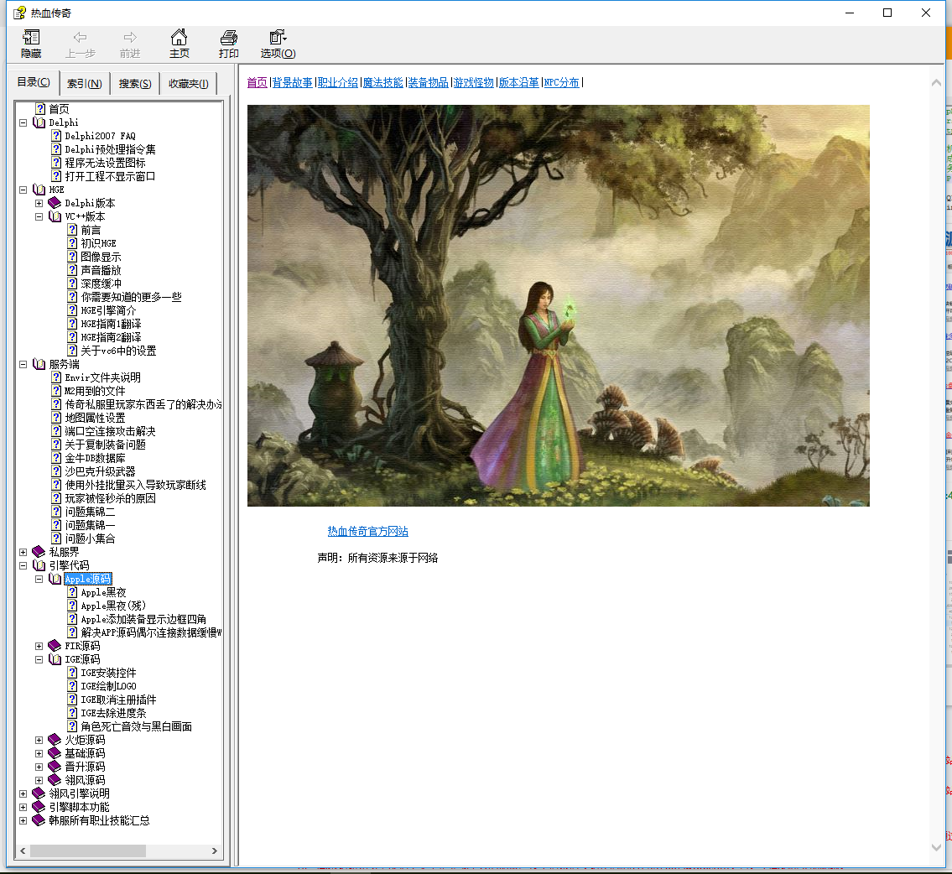This screenshot has width=952, height=874.
Task: Click the purple book icon beside 私服界
Action: (x=39, y=552)
